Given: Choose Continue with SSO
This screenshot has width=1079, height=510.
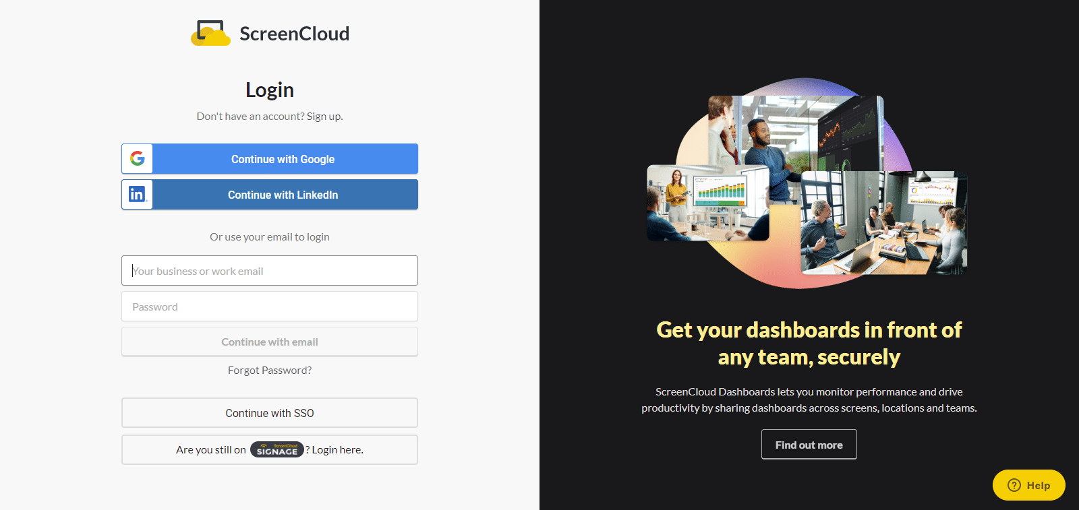Looking at the screenshot, I should tap(270, 413).
